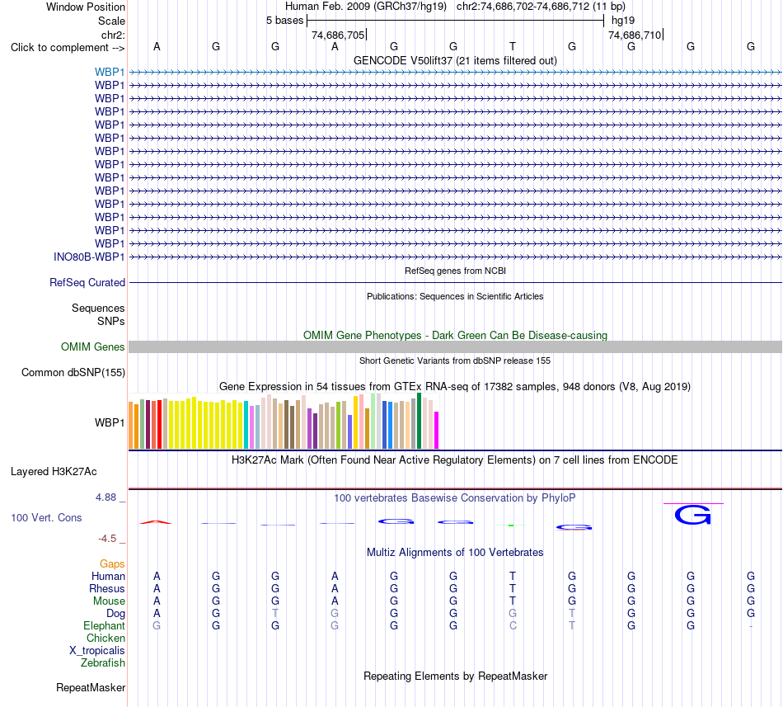The image size is (783, 707).
Task: Click the SNPs track label
Action: pyautogui.click(x=111, y=321)
